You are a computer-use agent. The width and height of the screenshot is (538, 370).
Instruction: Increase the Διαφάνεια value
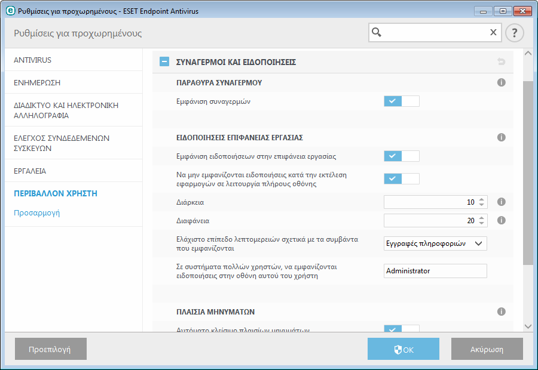[481, 218]
